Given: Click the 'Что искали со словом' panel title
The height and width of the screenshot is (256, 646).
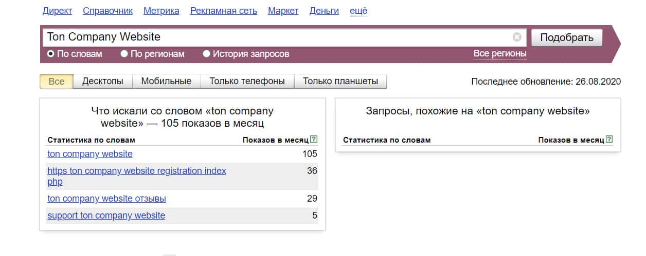Looking at the screenshot, I should tap(182, 117).
